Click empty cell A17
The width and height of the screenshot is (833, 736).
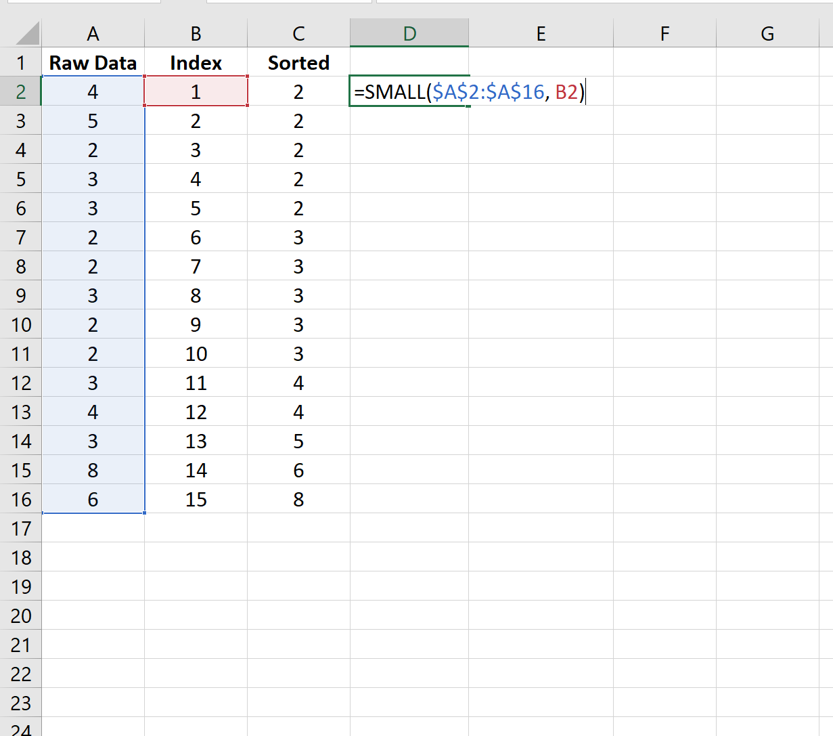[x=93, y=528]
